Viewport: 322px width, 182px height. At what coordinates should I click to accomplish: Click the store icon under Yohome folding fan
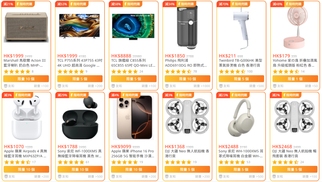[x=275, y=86]
